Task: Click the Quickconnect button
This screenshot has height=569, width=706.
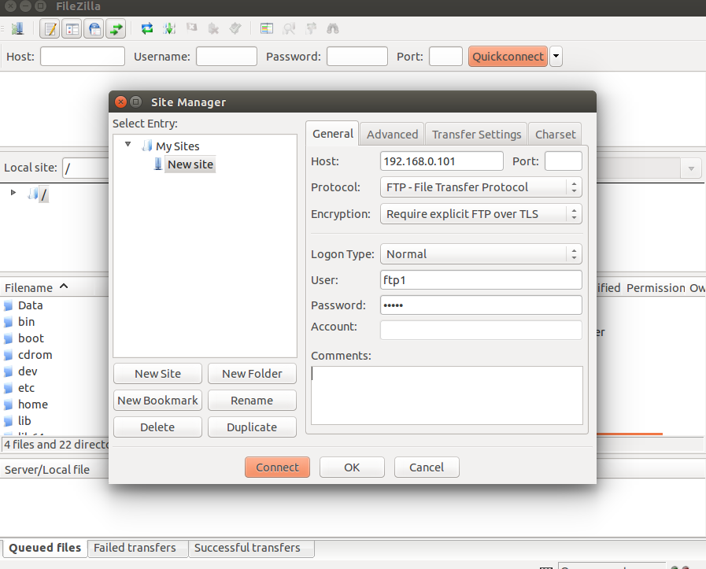Action: 508,56
